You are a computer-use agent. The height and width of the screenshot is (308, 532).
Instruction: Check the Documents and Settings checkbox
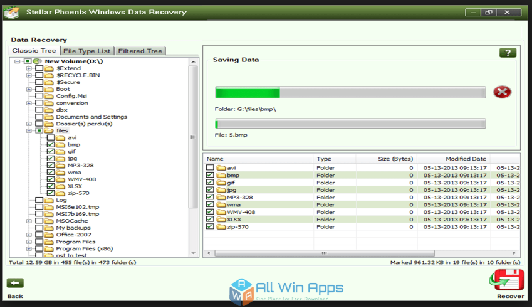point(39,117)
